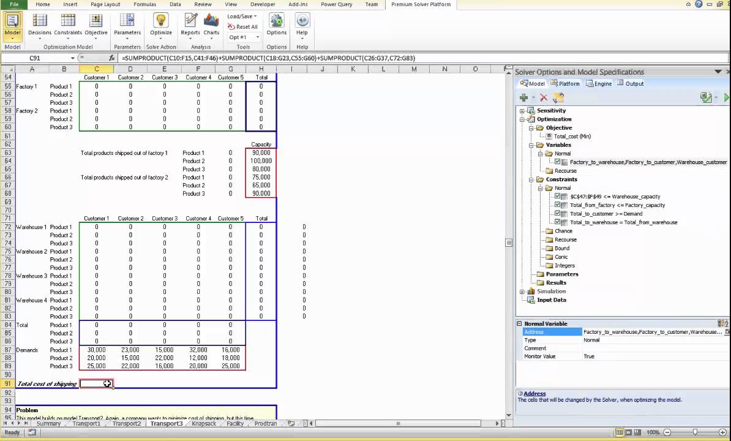Screen dimensions: 731x441
Task: Click the Normal view icon in status bar
Action: tap(620, 432)
